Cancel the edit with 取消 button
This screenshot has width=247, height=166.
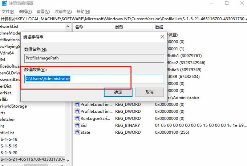[149, 92]
